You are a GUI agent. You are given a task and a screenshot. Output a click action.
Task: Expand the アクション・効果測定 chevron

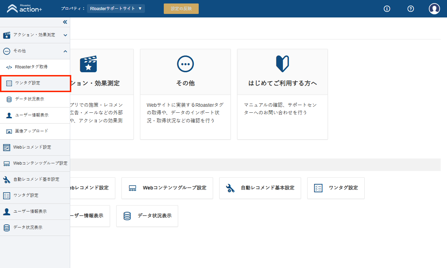[65, 35]
